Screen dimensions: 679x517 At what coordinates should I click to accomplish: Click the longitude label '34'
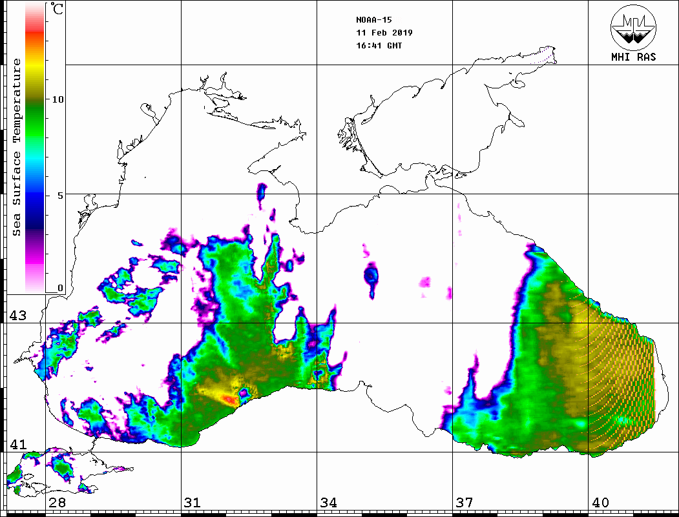point(328,502)
